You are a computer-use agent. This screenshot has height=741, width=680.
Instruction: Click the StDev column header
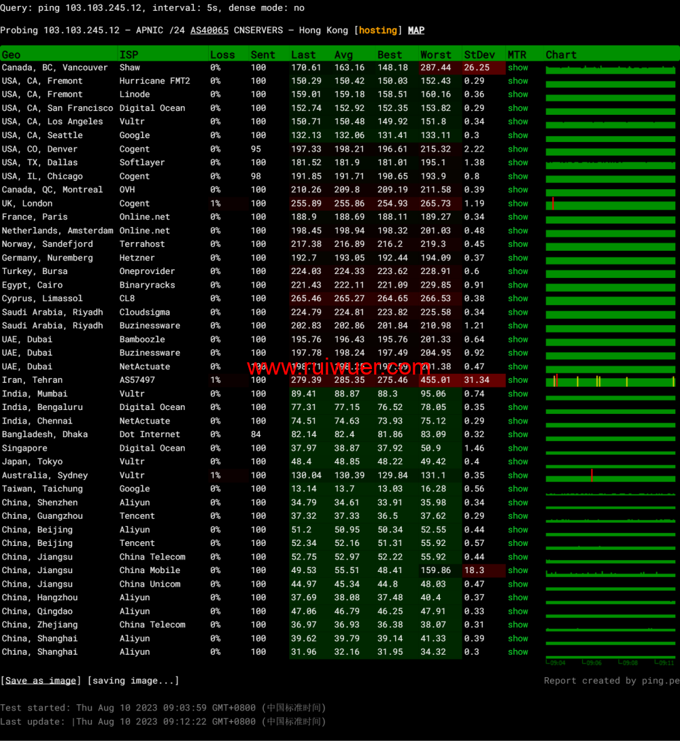coord(479,54)
